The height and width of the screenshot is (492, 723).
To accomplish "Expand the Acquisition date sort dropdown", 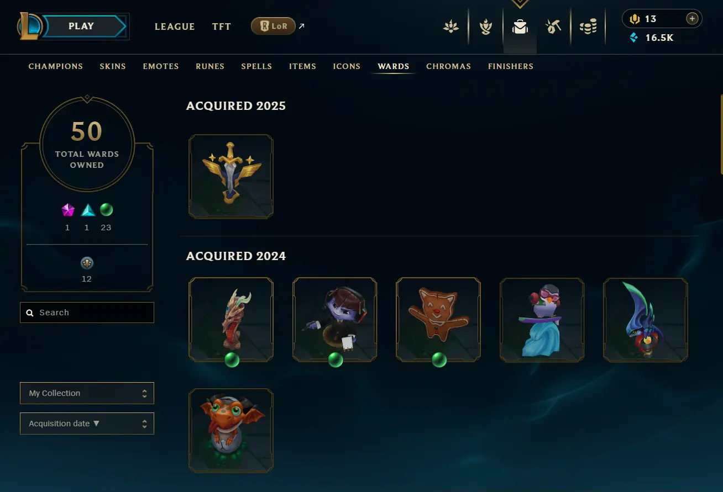I will [x=87, y=424].
